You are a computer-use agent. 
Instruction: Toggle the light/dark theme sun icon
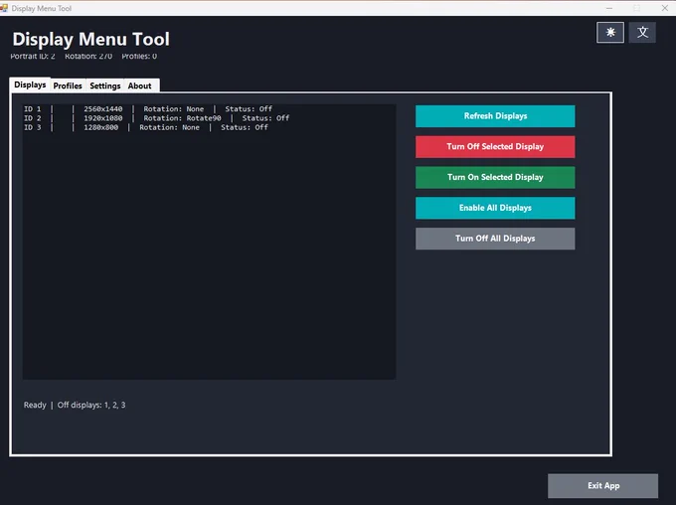pos(610,33)
